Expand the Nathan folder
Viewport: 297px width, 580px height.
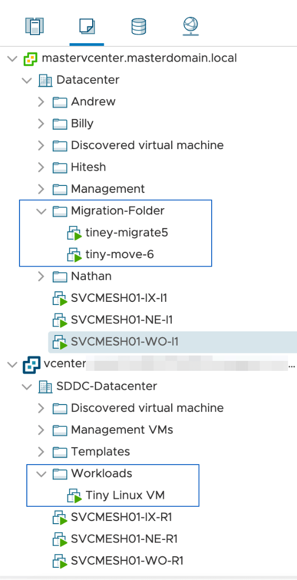point(41,277)
